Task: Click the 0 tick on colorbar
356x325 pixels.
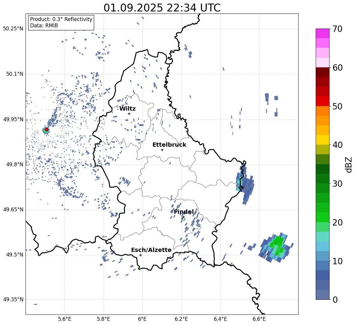Action: tap(335, 299)
